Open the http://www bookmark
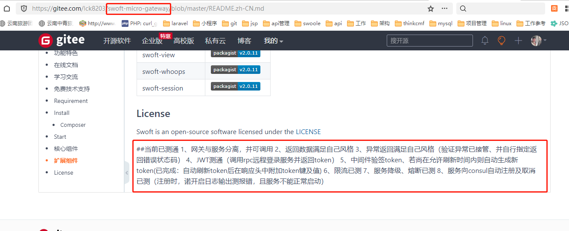 tap(97, 23)
